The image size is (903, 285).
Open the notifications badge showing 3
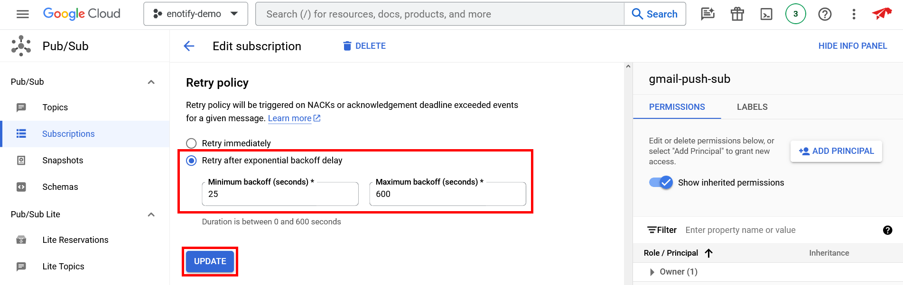pyautogui.click(x=795, y=14)
